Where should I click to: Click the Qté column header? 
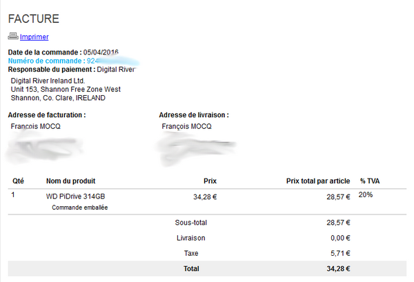pos(18,181)
